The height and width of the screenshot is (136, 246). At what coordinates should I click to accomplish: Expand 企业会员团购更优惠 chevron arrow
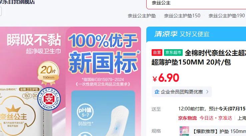coord(207,92)
